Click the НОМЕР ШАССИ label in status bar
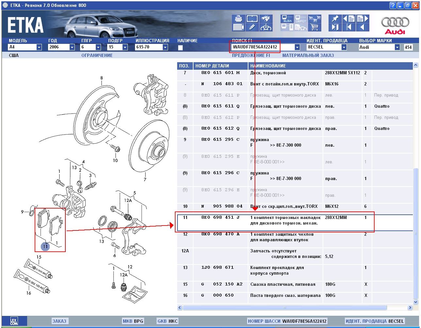The image size is (421, 328). pyautogui.click(x=264, y=321)
